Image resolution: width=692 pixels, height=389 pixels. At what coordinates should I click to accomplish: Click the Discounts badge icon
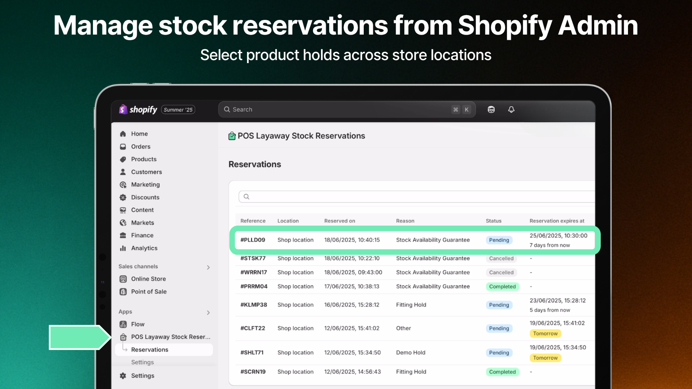click(x=123, y=198)
